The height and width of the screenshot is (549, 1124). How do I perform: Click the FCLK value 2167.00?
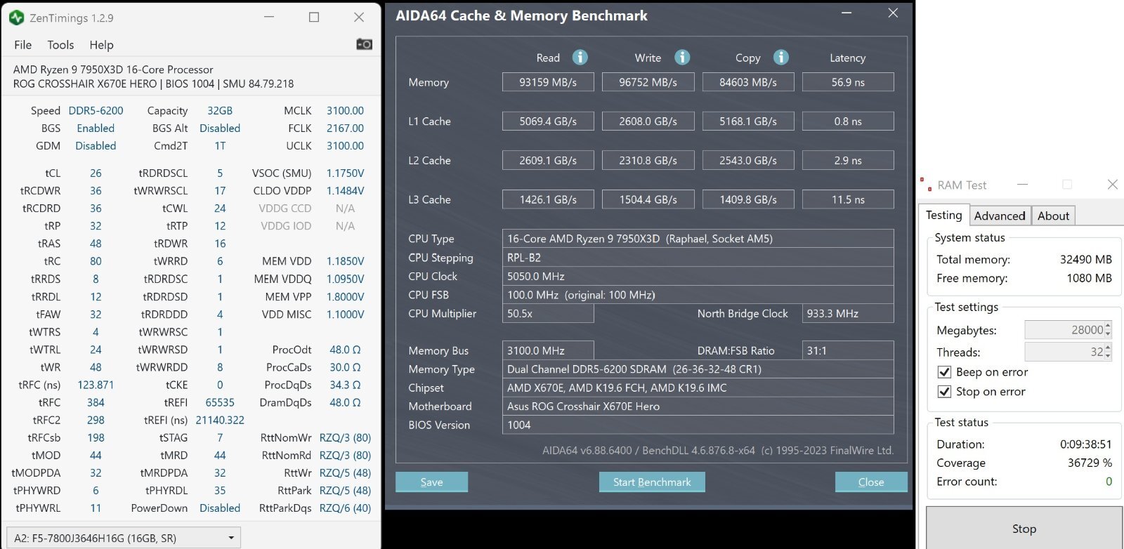coord(345,128)
